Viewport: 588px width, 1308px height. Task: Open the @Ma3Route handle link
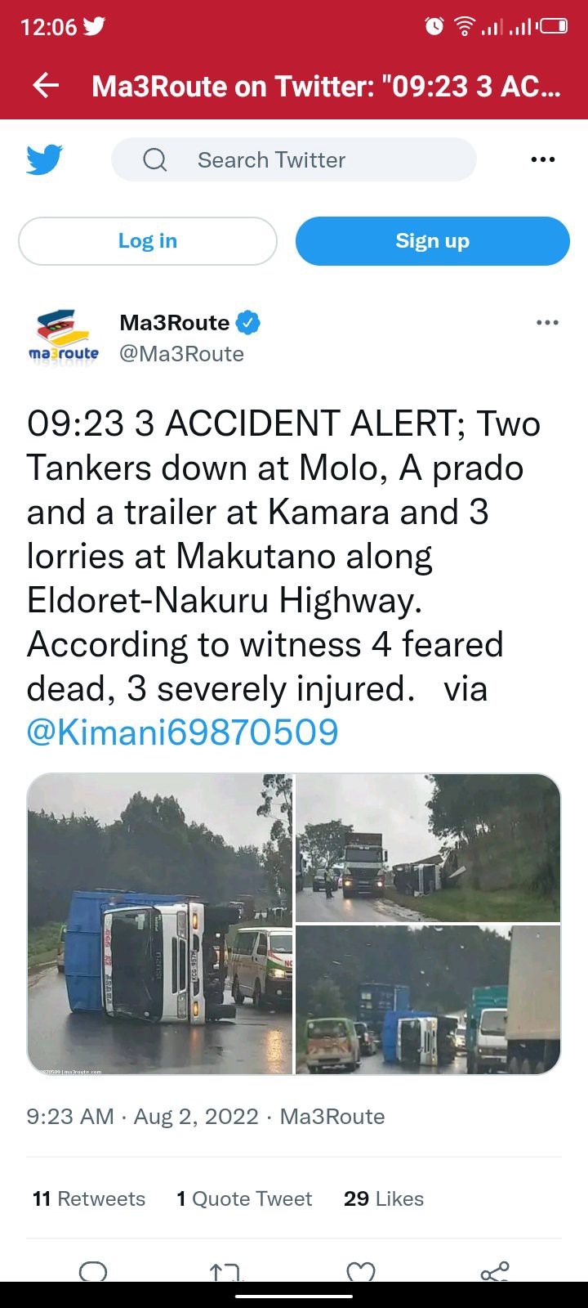[182, 354]
